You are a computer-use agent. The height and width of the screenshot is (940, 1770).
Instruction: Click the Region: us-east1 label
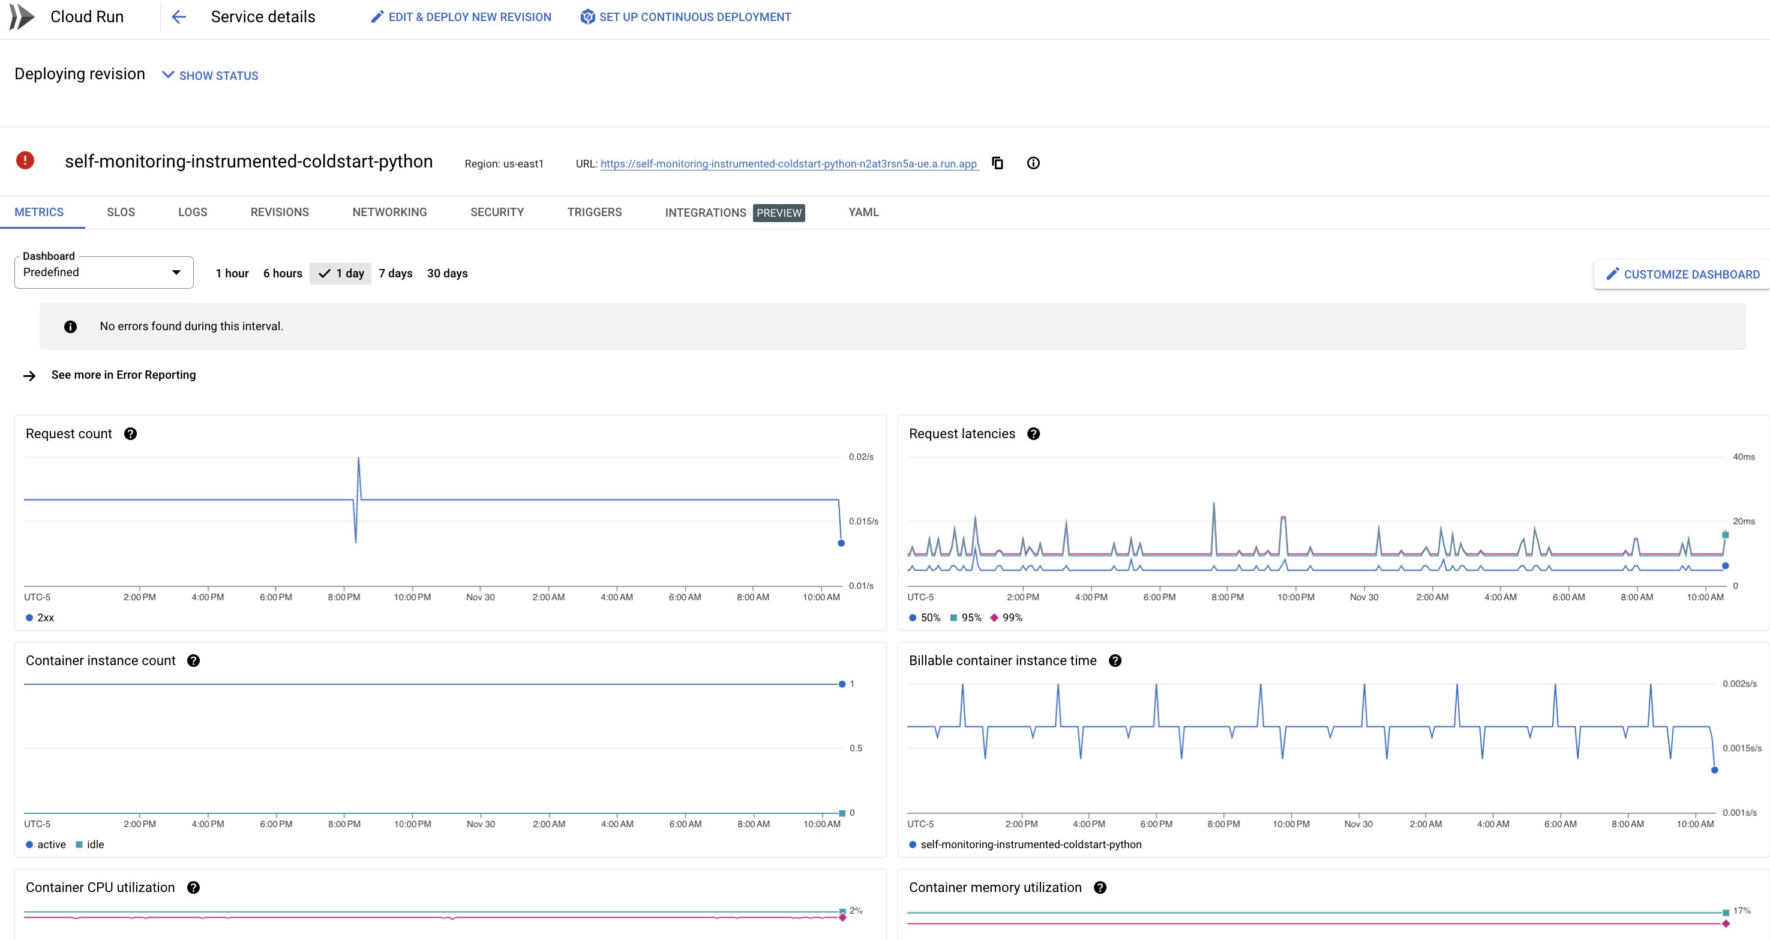[x=503, y=164]
